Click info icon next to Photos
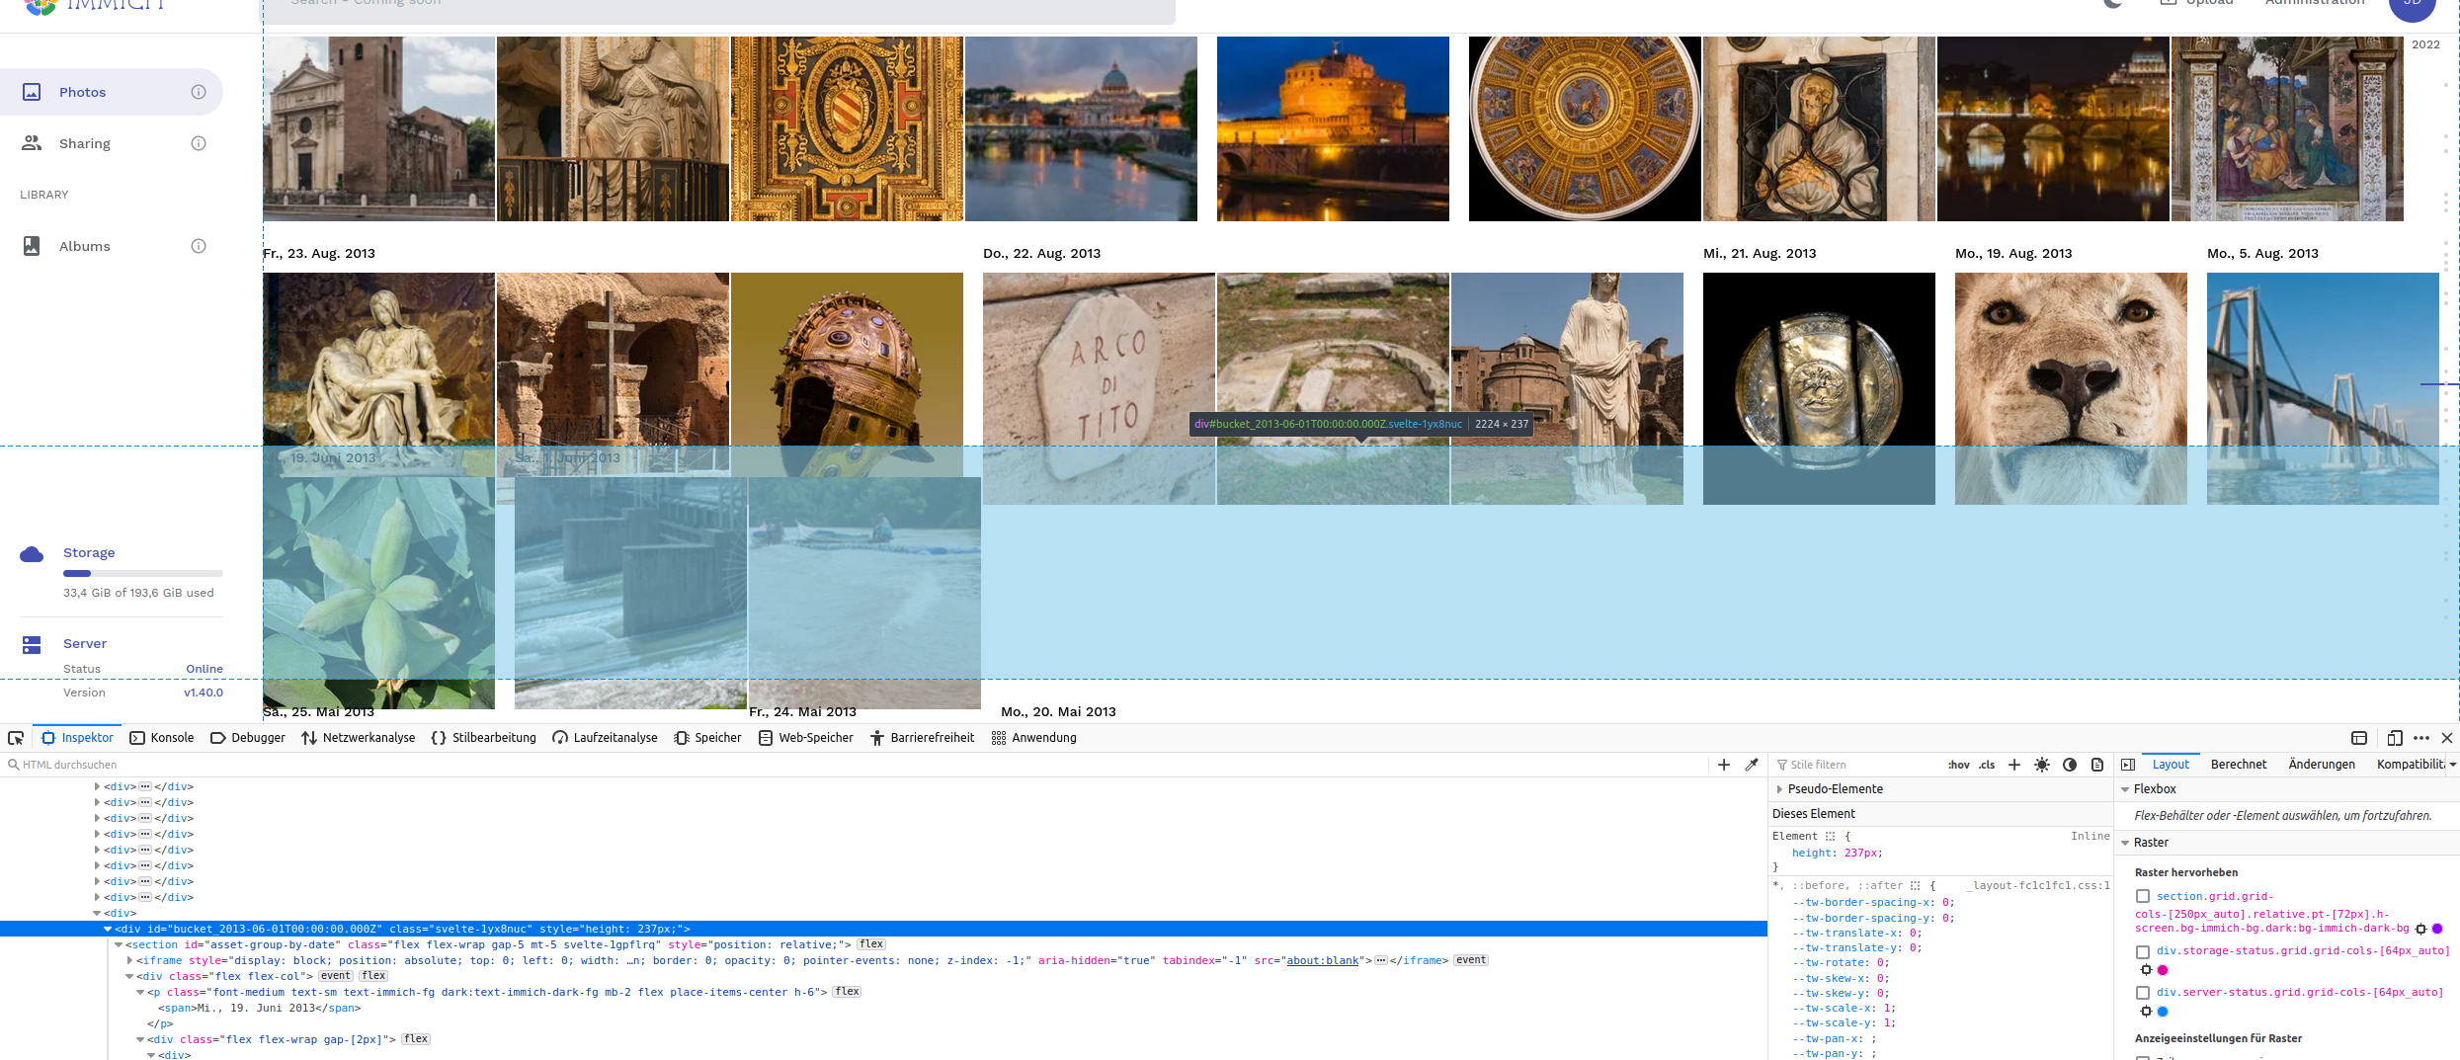Image resolution: width=2460 pixels, height=1060 pixels. [x=199, y=92]
